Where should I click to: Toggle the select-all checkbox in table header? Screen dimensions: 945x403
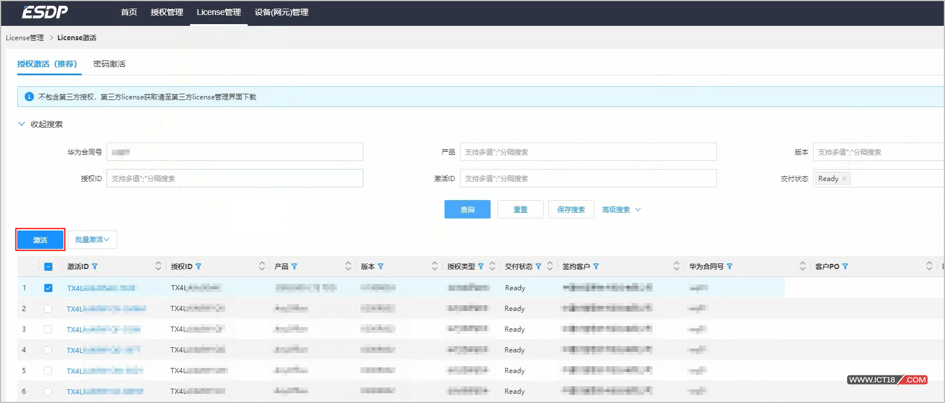48,267
